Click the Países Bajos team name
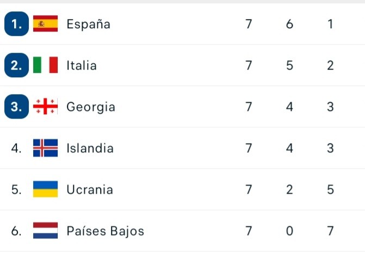This screenshot has width=365, height=253. click(105, 231)
